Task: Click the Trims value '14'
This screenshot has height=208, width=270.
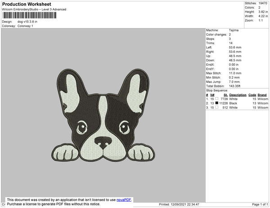Action: (x=231, y=43)
